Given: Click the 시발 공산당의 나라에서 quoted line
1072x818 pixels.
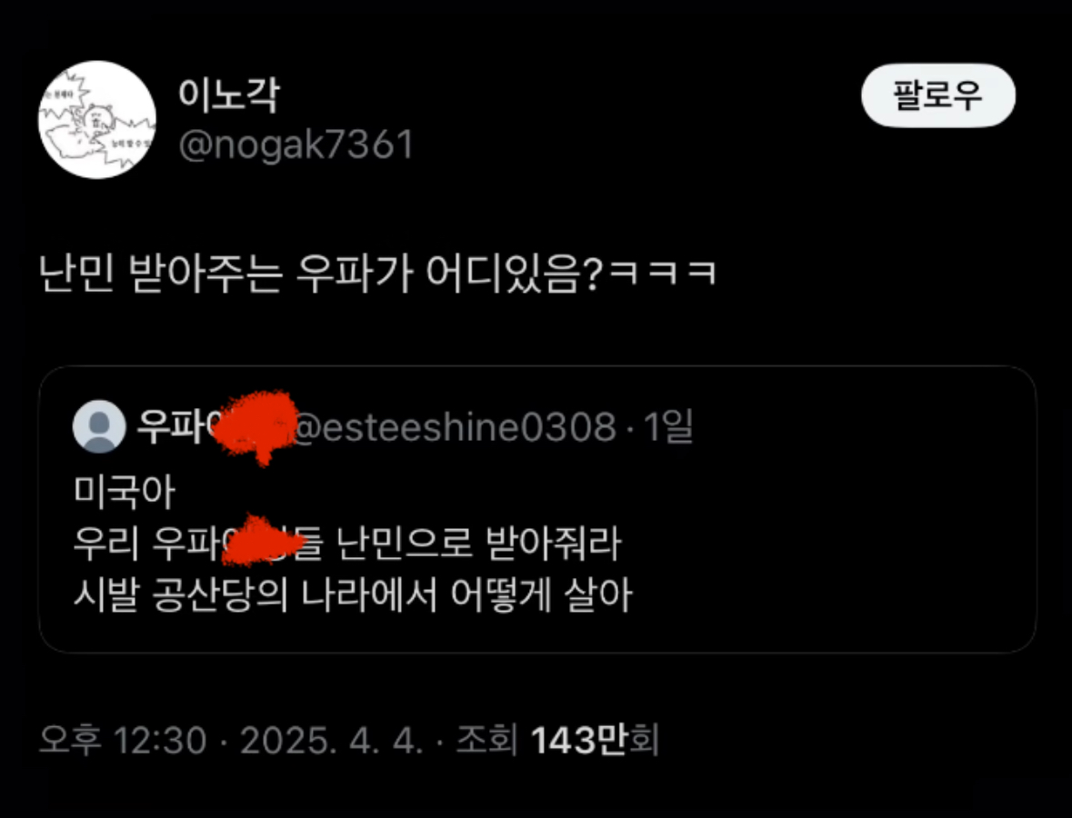Looking at the screenshot, I should pyautogui.click(x=255, y=596).
